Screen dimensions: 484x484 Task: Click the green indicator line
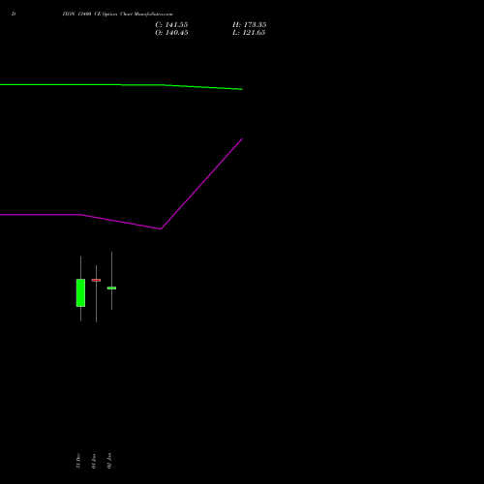[x=121, y=85]
